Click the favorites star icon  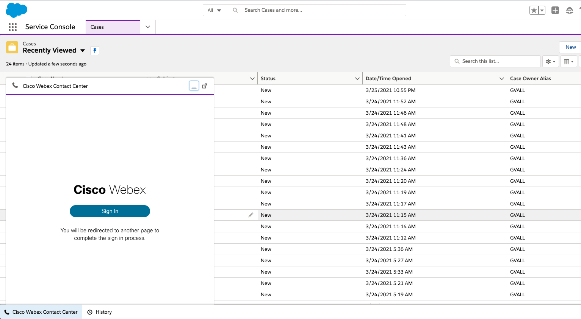534,11
